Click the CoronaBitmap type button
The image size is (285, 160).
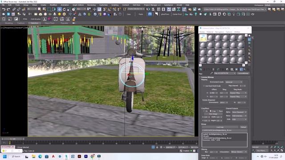tap(243, 73)
